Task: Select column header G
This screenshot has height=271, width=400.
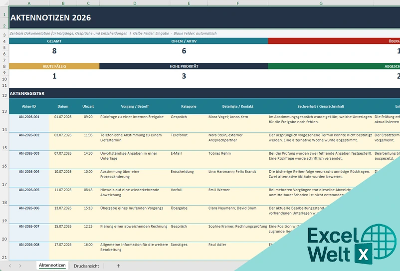Action: click(x=321, y=3)
